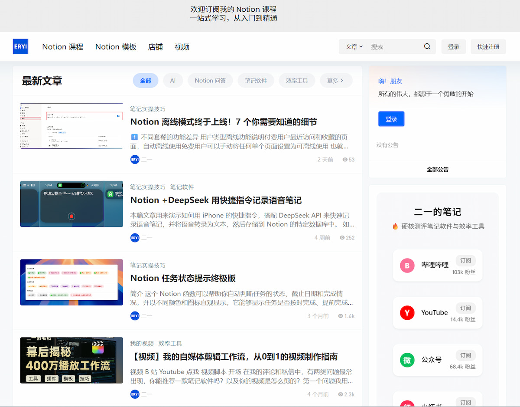Enable the 笔记软件 filter chip
Screen dimensions: 520x407
[x=256, y=80]
